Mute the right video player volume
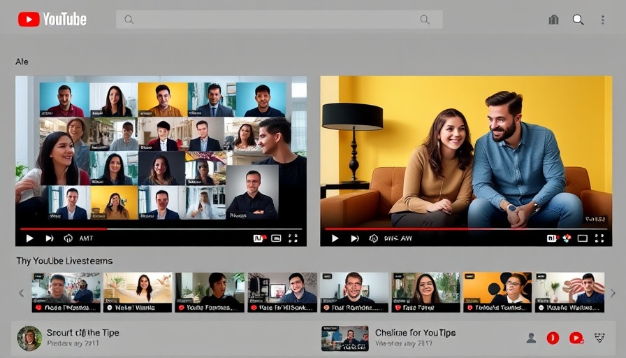Image resolution: width=626 pixels, height=358 pixels. pyautogui.click(x=373, y=238)
